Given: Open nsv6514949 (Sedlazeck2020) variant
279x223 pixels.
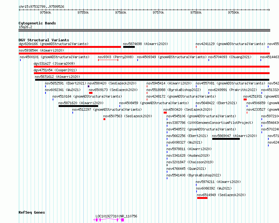Looking at the screenshot, I should point(221,195).
